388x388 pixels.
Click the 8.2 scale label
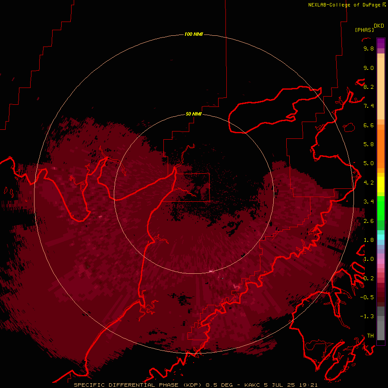pos(369,87)
